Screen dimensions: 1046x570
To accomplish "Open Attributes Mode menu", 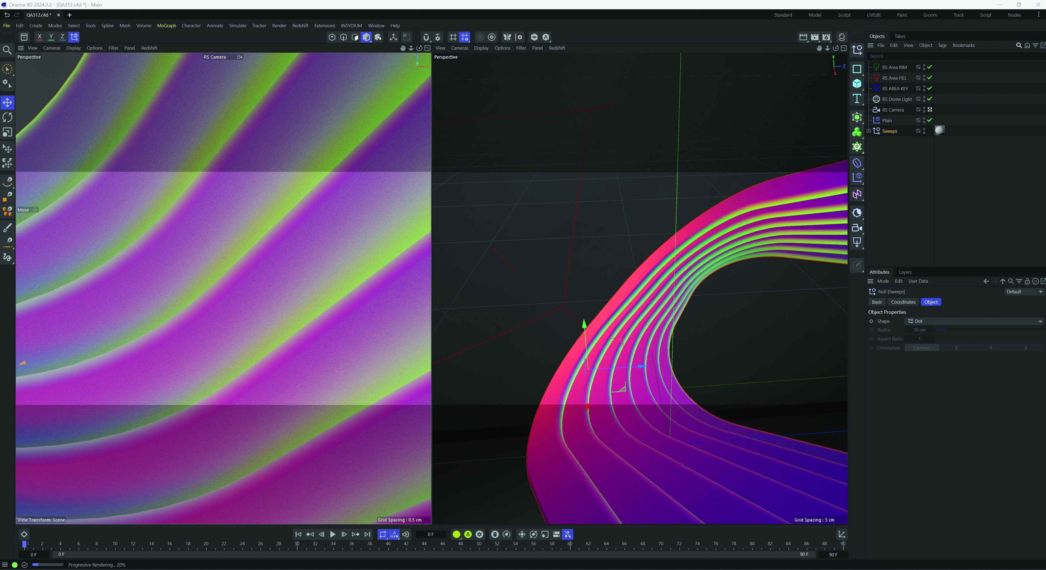I will point(883,281).
